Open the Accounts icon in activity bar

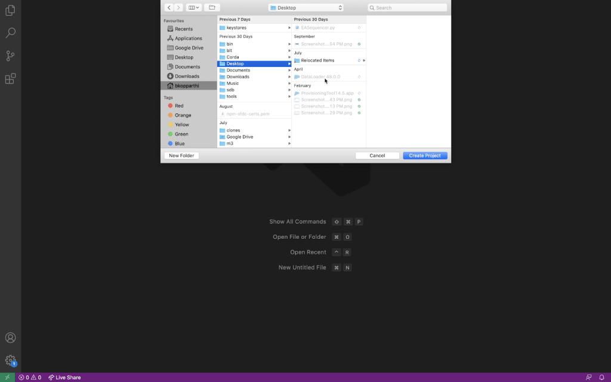(x=10, y=338)
